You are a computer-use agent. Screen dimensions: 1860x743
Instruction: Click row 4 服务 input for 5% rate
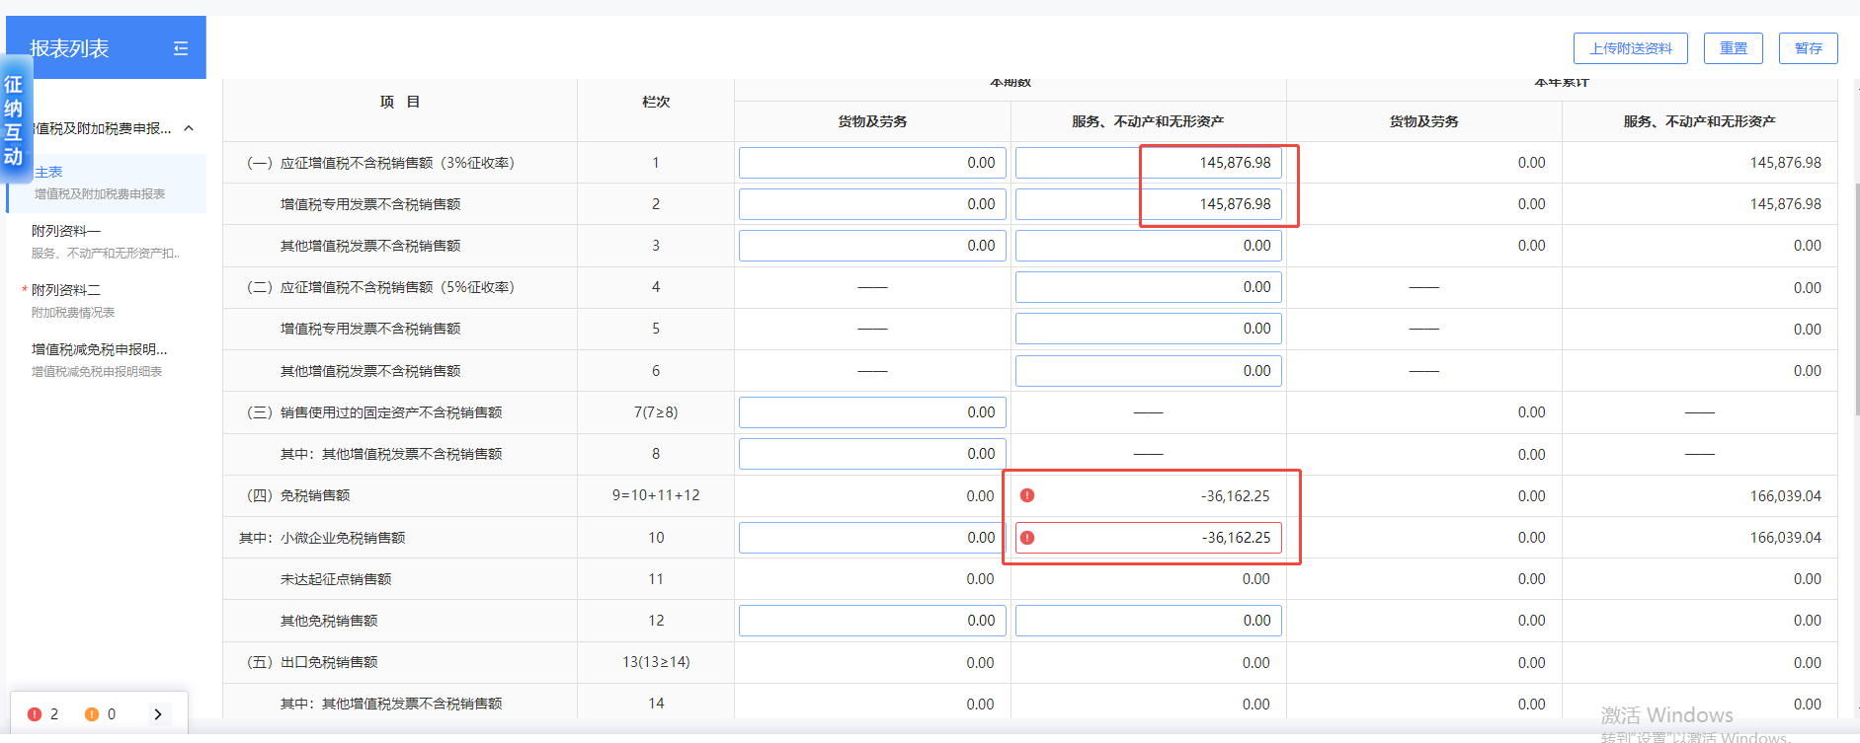(1148, 287)
